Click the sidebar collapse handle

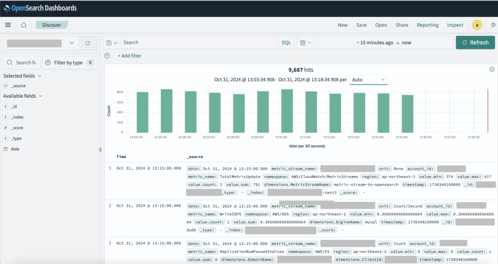pos(100,149)
